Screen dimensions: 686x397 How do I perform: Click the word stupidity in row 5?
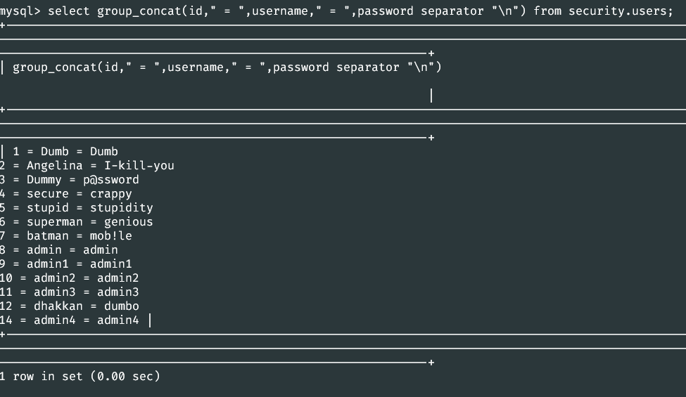click(x=122, y=208)
